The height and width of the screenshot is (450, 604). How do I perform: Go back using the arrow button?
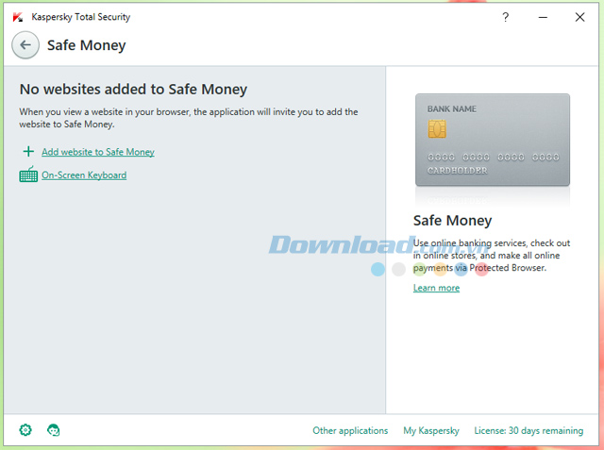pos(25,45)
